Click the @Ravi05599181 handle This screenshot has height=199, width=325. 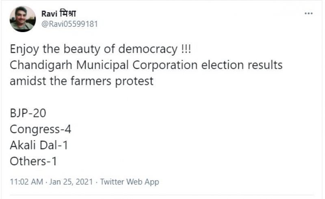pos(69,24)
